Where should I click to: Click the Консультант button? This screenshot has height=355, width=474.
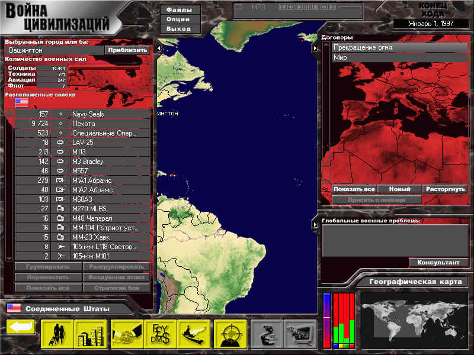(438, 263)
